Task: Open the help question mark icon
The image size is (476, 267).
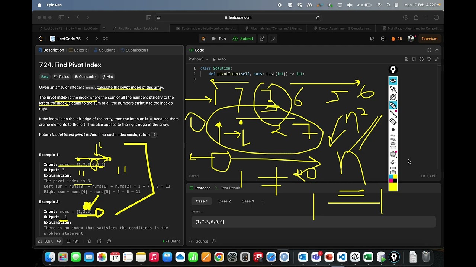Action: pyautogui.click(x=109, y=241)
